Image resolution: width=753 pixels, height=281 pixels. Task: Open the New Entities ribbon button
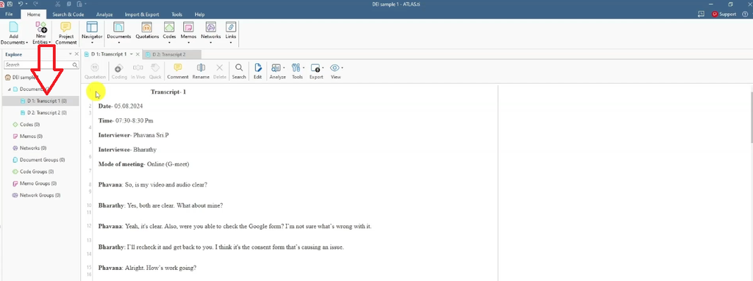(x=41, y=32)
